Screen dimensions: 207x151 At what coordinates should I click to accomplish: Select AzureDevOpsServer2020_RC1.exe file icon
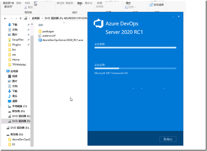pos(40,40)
